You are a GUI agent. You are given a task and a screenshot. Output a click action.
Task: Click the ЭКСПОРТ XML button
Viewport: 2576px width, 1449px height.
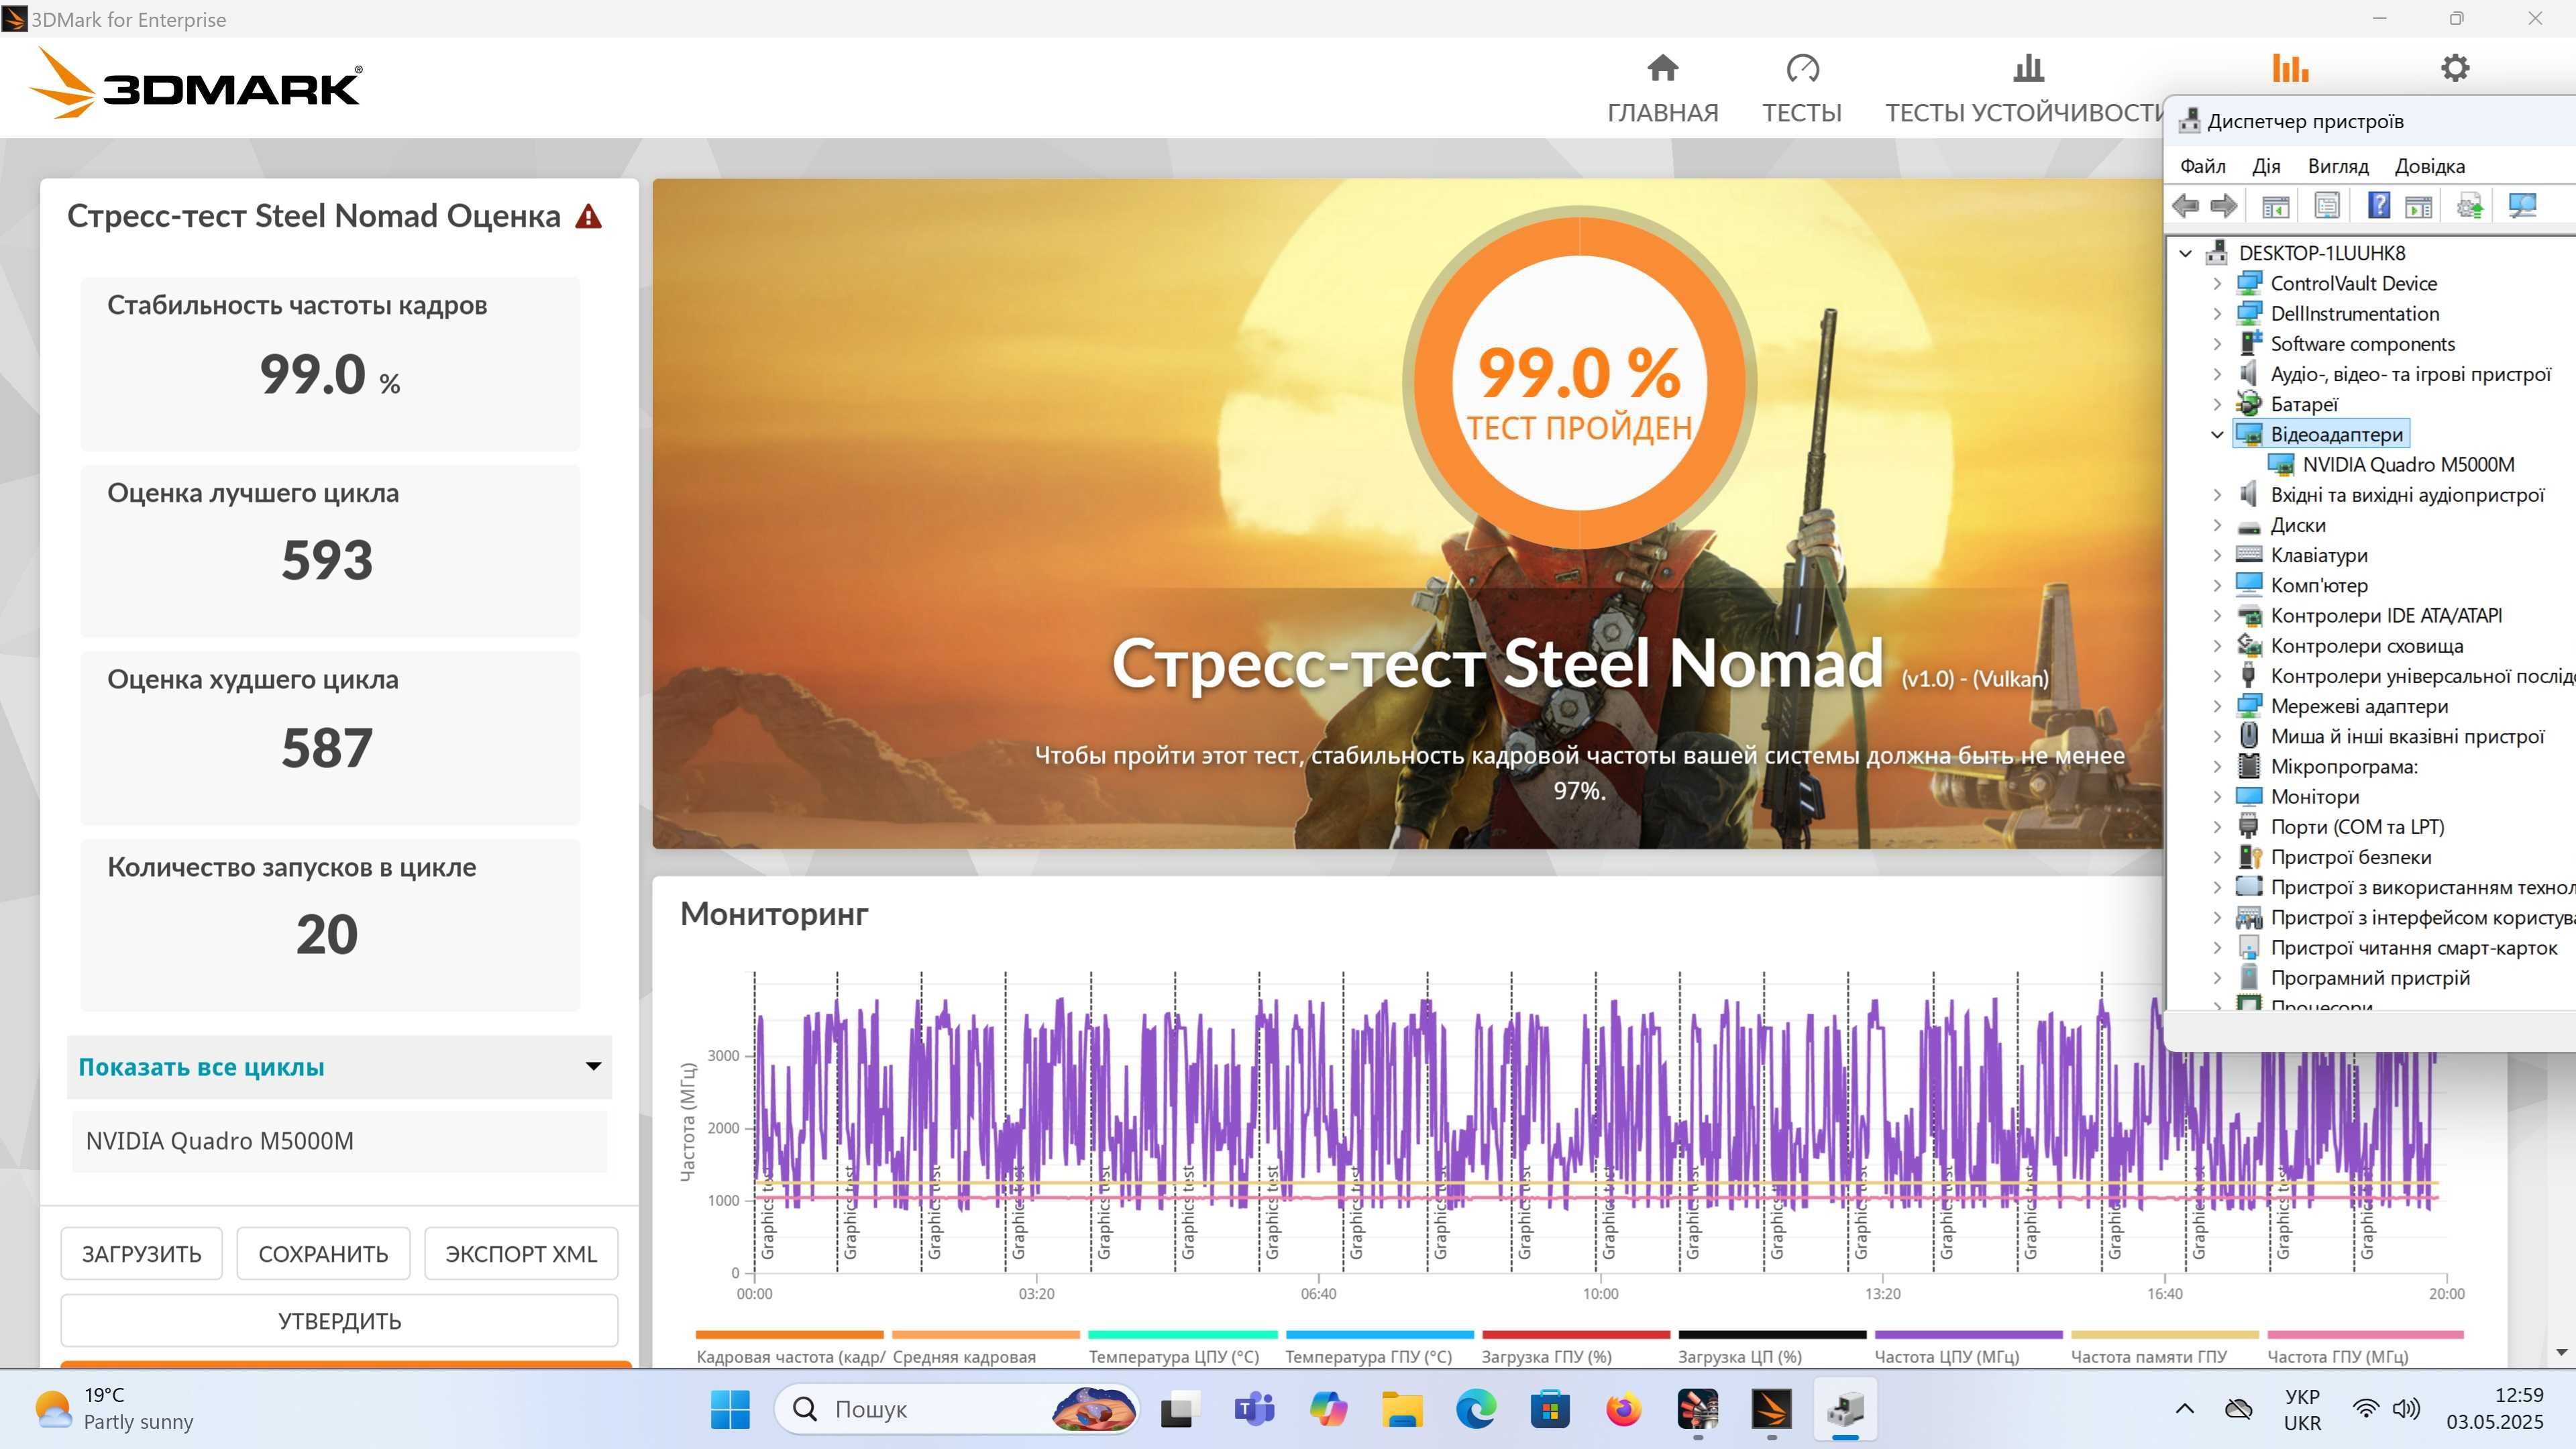(x=521, y=1254)
